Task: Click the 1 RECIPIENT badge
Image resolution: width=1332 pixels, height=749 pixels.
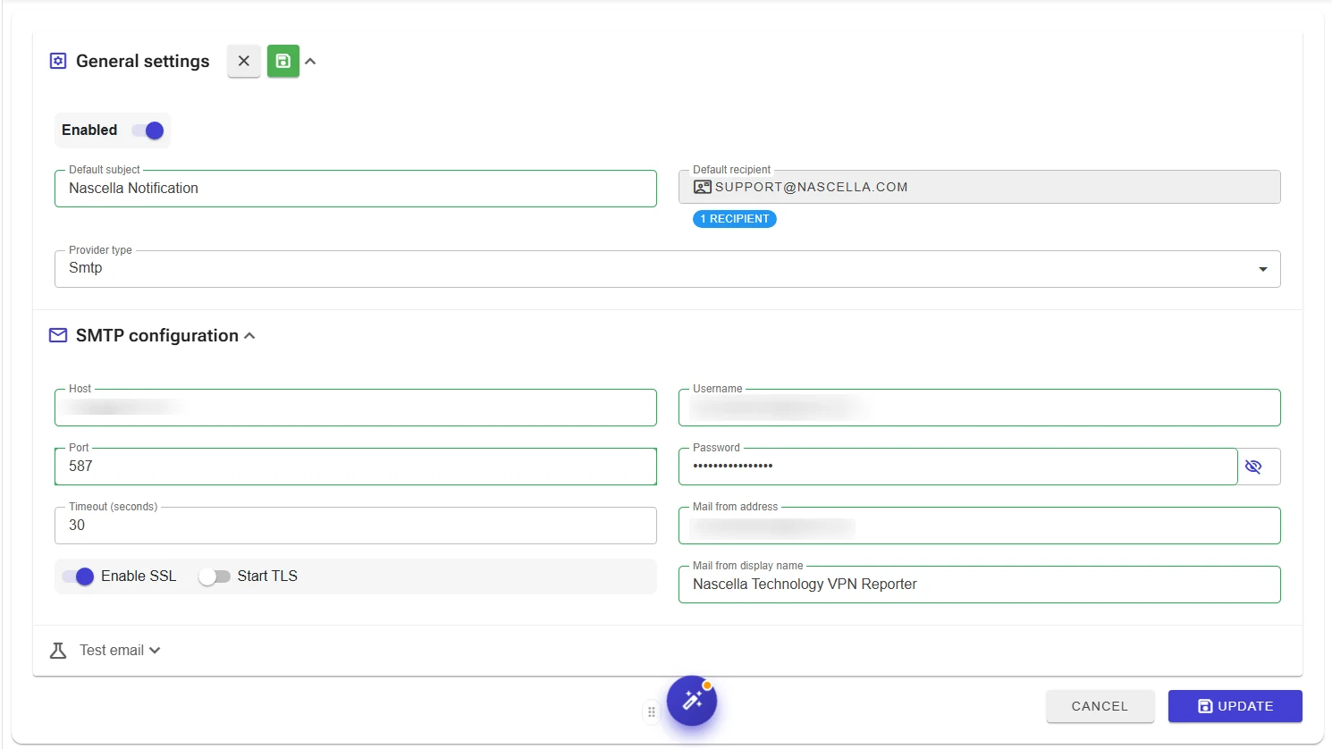Action: [735, 219]
